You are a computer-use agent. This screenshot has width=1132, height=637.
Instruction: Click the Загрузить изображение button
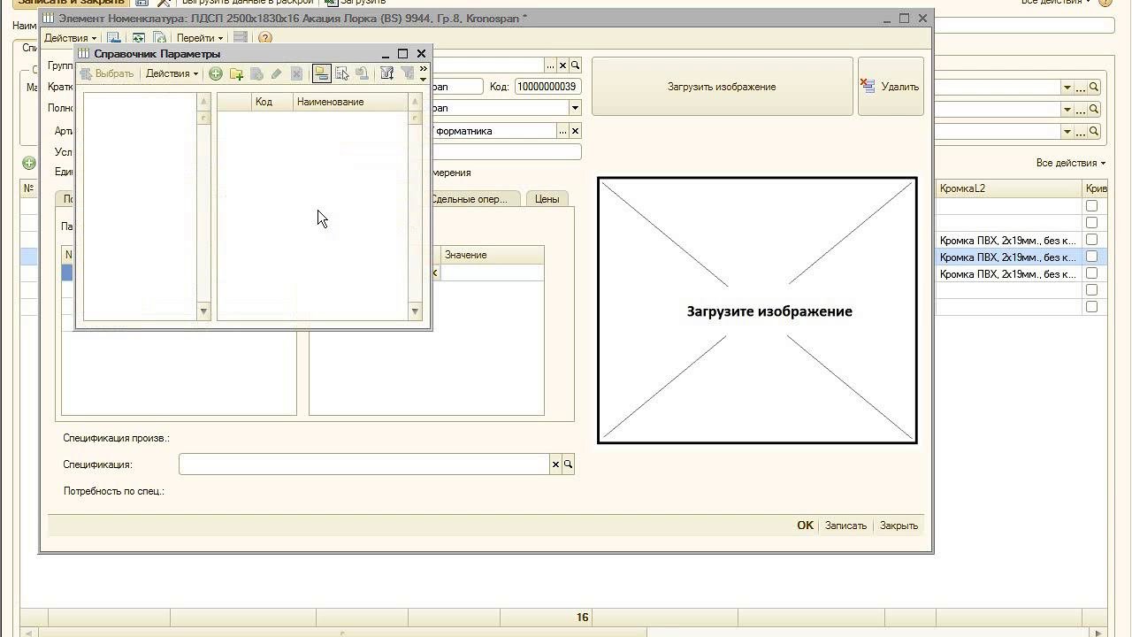[x=721, y=87]
